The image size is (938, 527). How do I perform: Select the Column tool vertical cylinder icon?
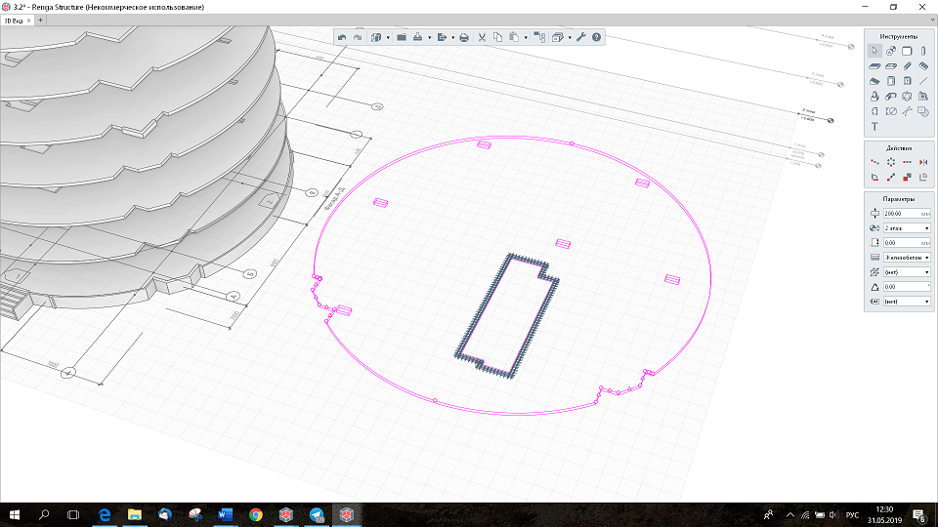click(923, 51)
